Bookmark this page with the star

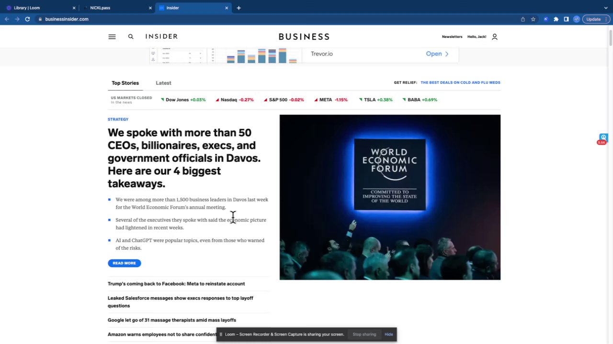click(533, 19)
